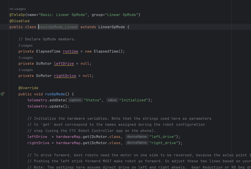Click the "Status" string literal

[x=92, y=100]
